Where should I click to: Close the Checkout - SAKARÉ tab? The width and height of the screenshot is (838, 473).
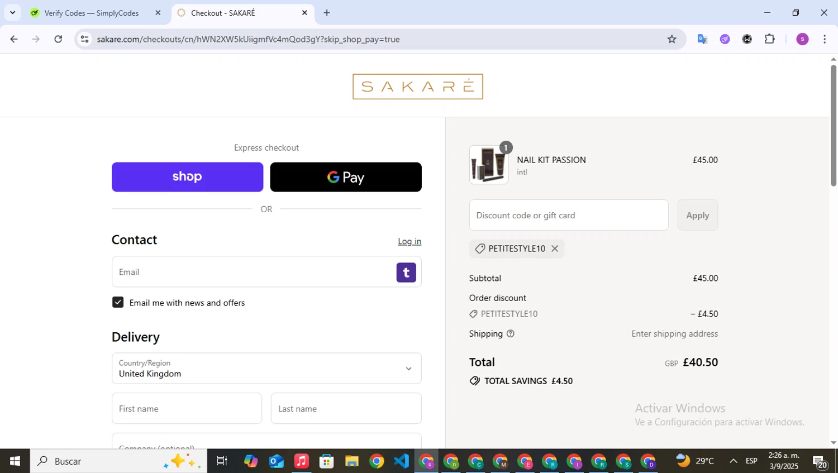304,13
